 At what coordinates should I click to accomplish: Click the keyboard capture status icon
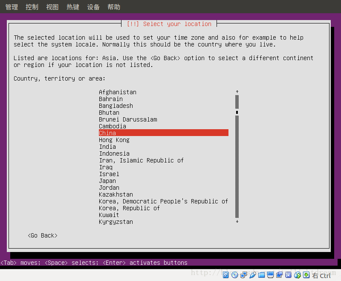click(x=306, y=275)
